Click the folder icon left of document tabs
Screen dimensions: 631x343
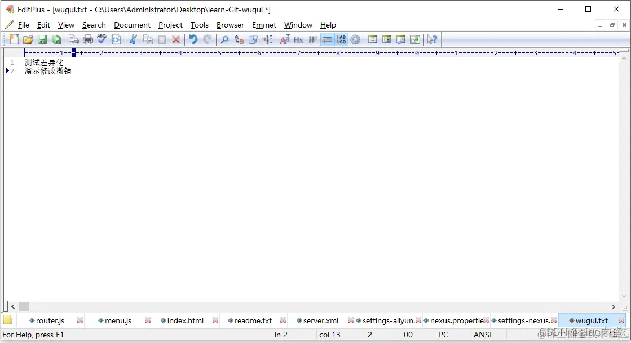(8, 320)
